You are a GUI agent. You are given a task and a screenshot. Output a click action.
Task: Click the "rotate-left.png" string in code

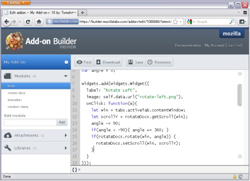click(157, 97)
